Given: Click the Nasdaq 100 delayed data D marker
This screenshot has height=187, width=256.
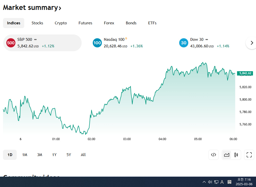Looking at the screenshot, I should (x=126, y=39).
